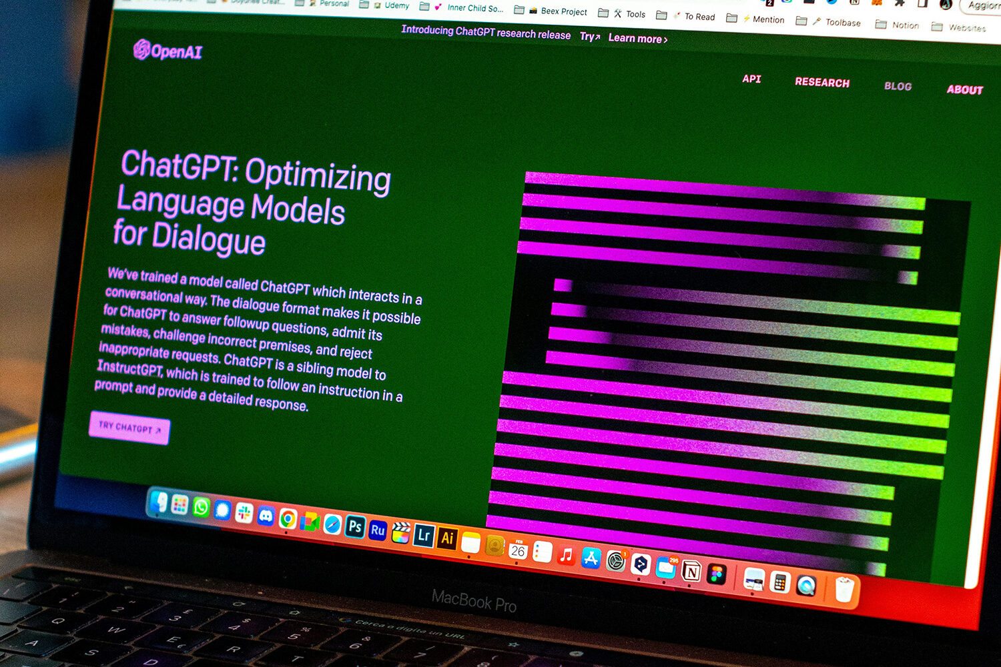Click the InstructGPT link in paragraph
This screenshot has height=667, width=1001.
click(129, 368)
